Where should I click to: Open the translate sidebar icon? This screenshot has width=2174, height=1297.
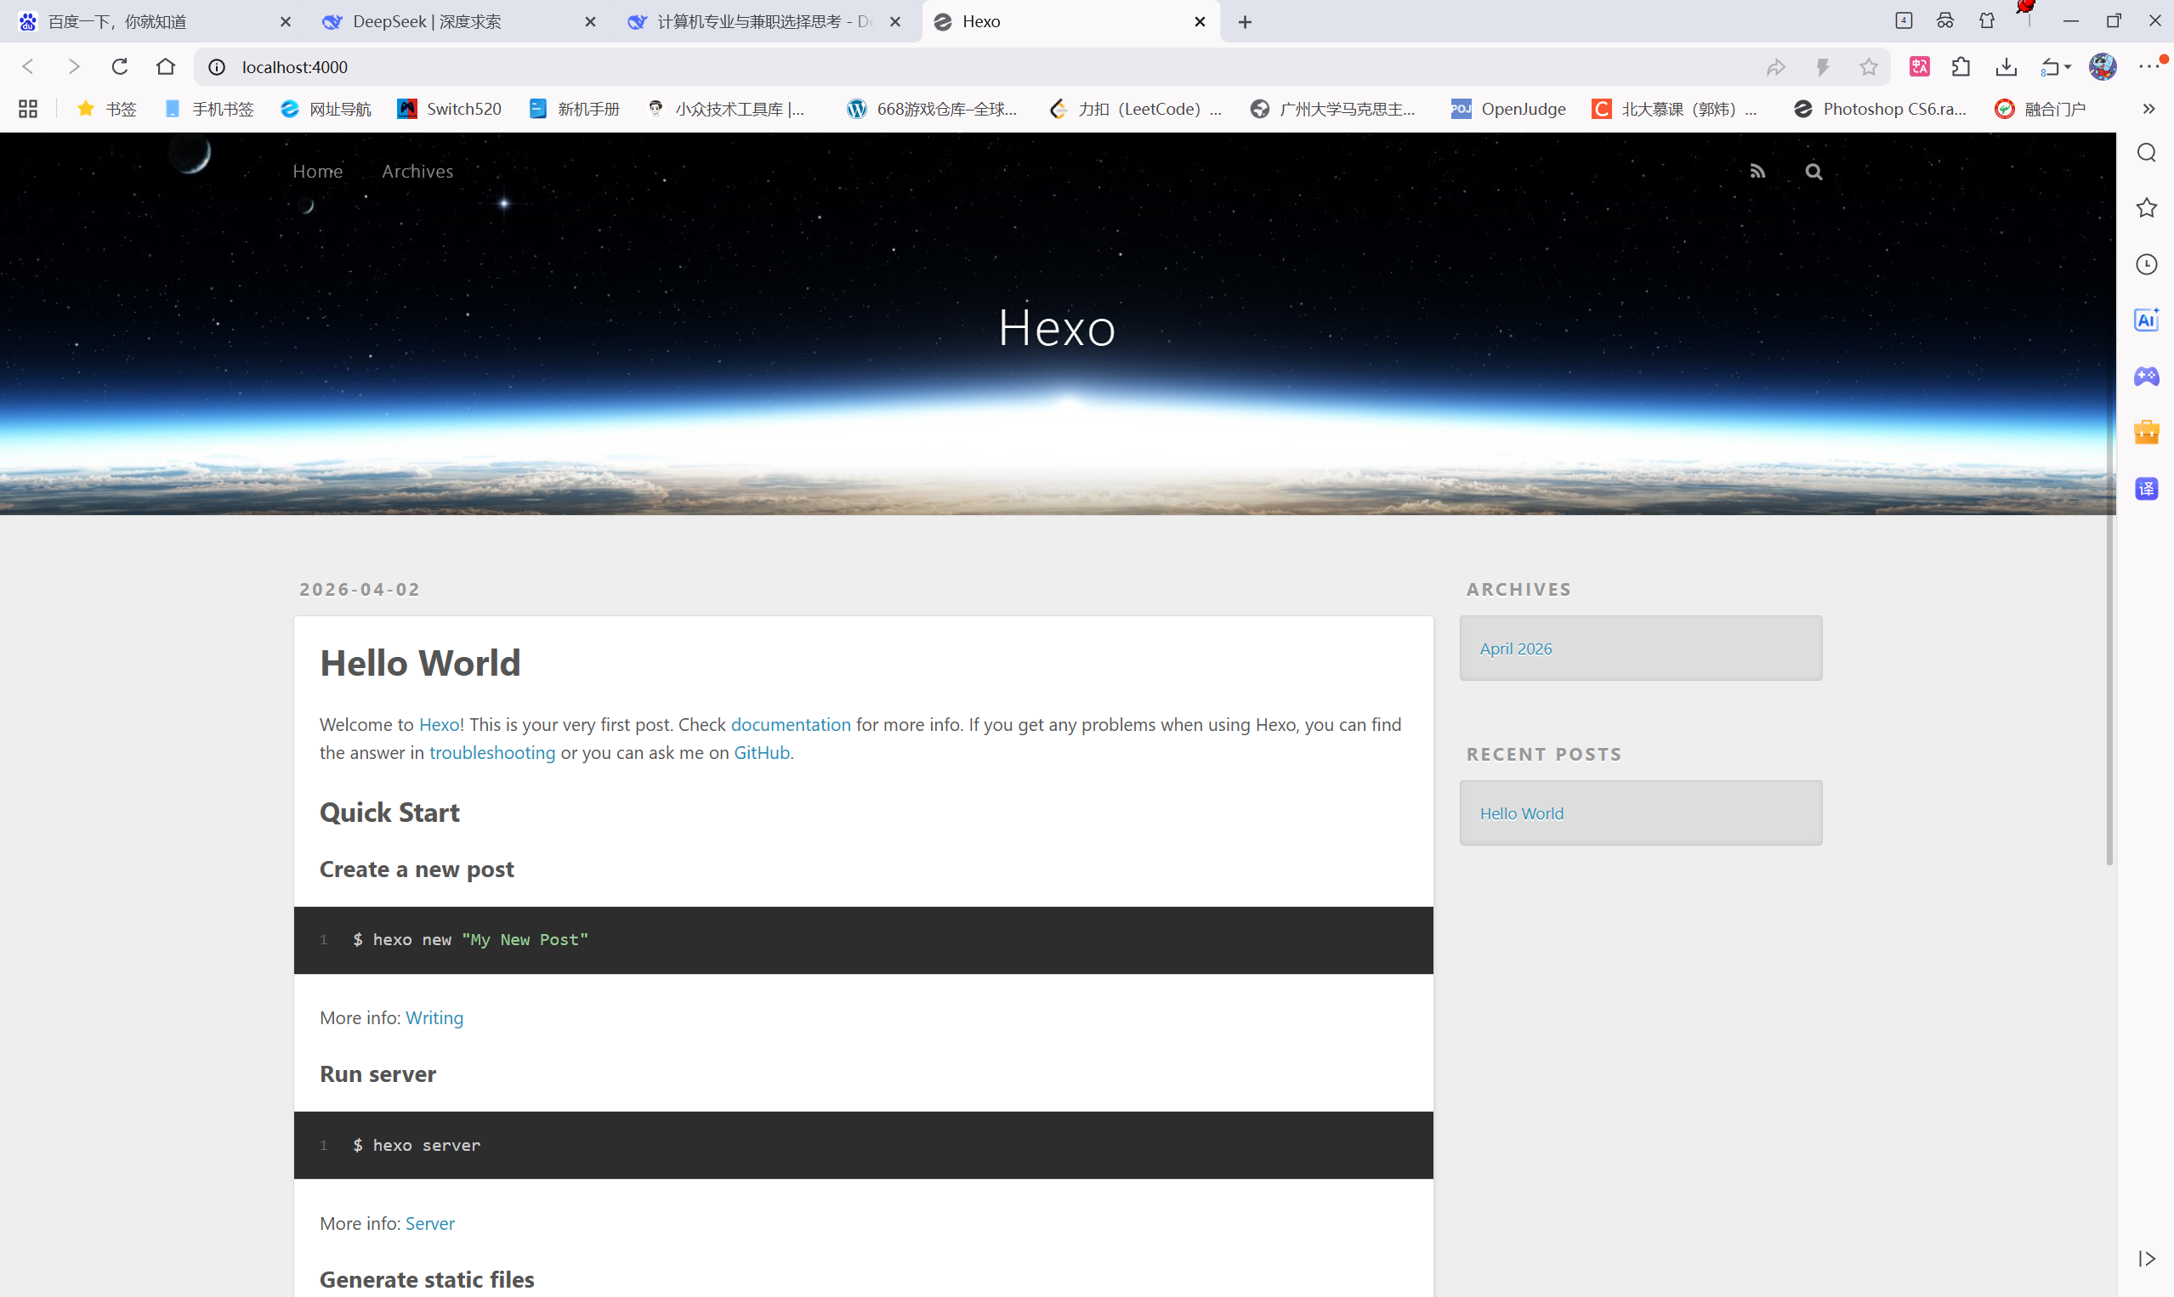click(x=2146, y=489)
